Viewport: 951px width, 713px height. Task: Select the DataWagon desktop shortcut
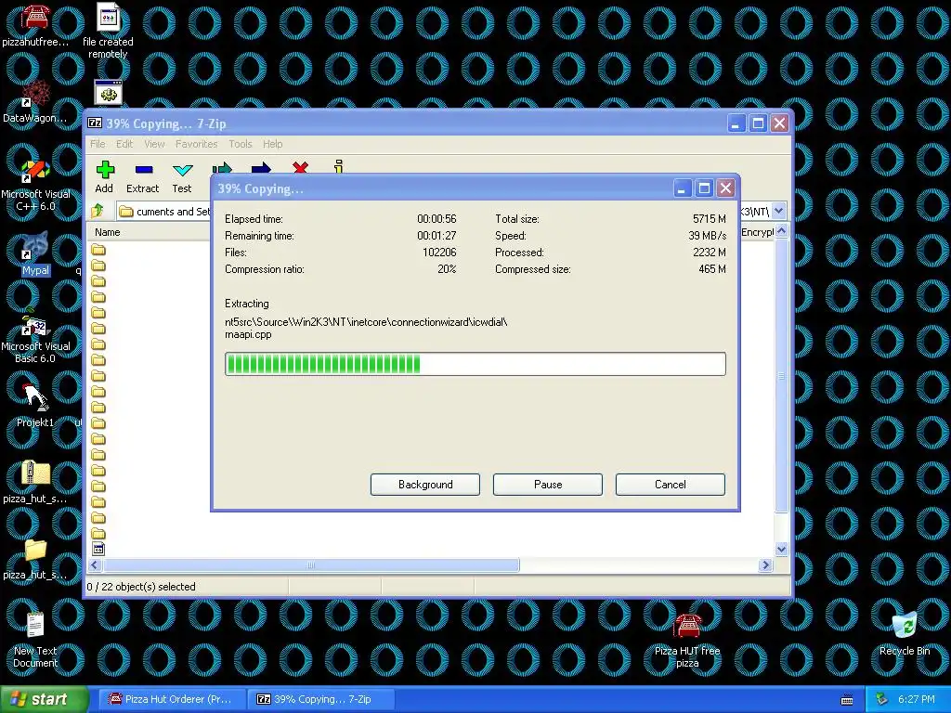(34, 100)
